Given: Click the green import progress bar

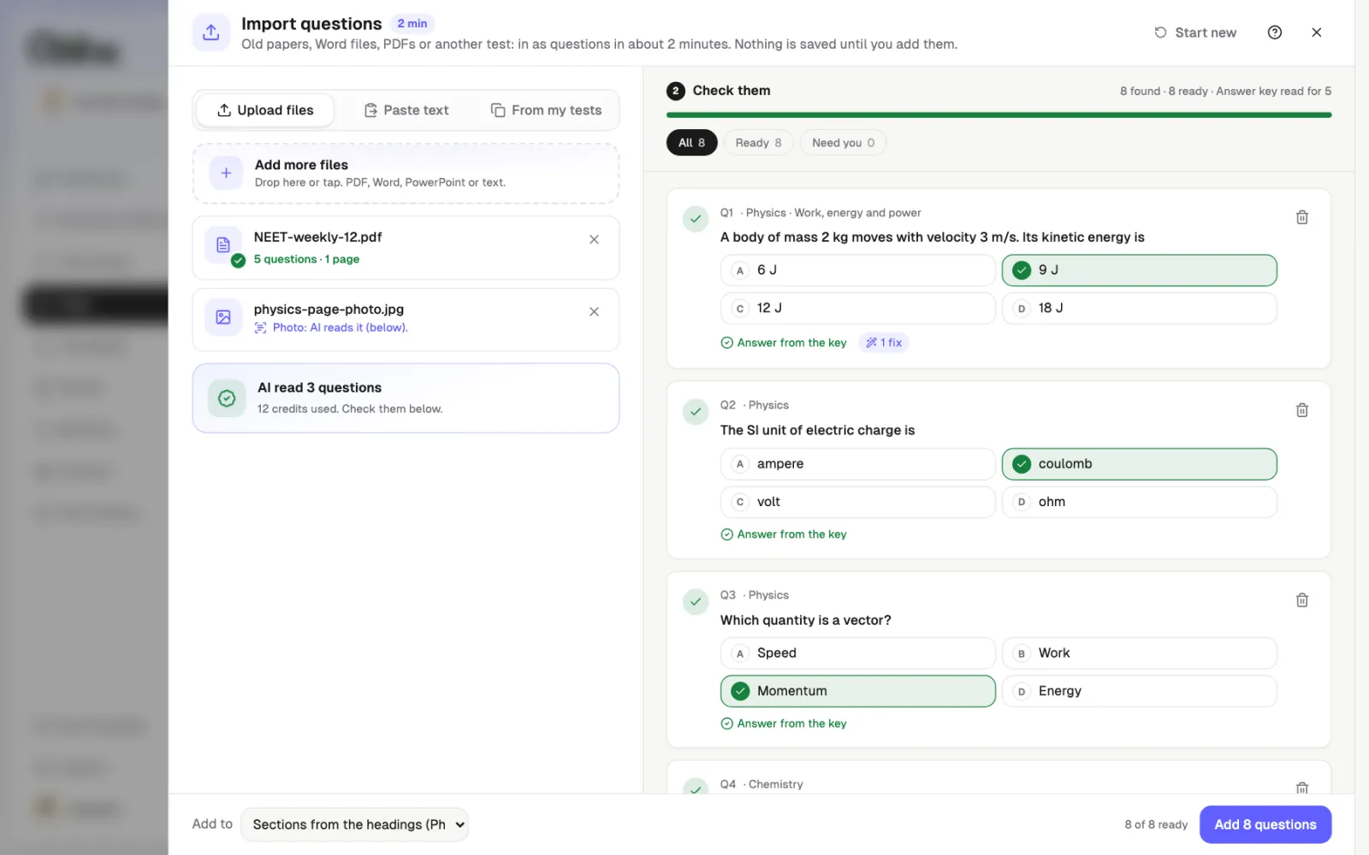Looking at the screenshot, I should click(x=999, y=115).
